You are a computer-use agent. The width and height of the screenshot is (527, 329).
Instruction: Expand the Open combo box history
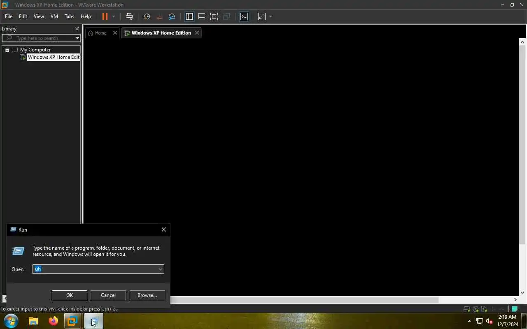tap(161, 269)
